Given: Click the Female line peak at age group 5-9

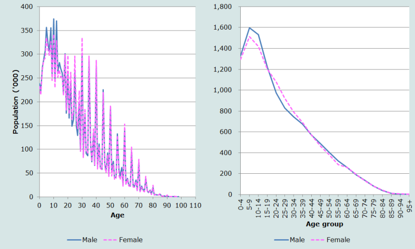Looking at the screenshot, I should (250, 36).
